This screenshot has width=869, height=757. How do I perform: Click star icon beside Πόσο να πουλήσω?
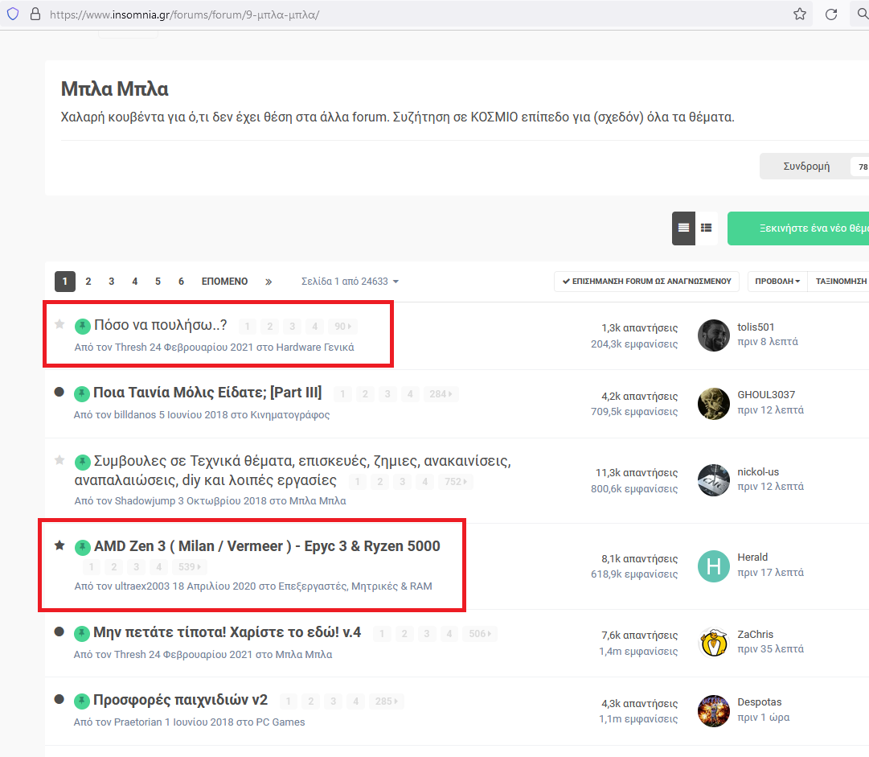[x=59, y=324]
